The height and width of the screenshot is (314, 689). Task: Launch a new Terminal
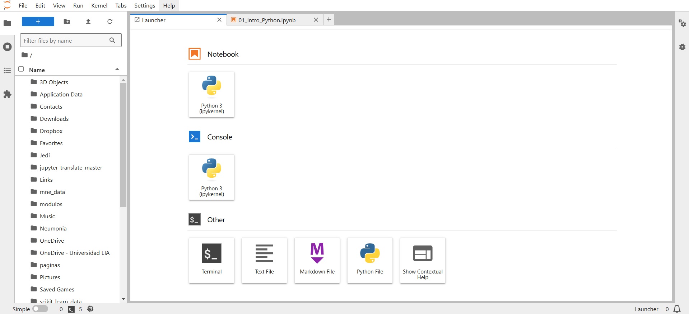[x=211, y=260]
